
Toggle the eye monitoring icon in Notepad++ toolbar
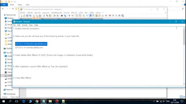pos(106,16)
